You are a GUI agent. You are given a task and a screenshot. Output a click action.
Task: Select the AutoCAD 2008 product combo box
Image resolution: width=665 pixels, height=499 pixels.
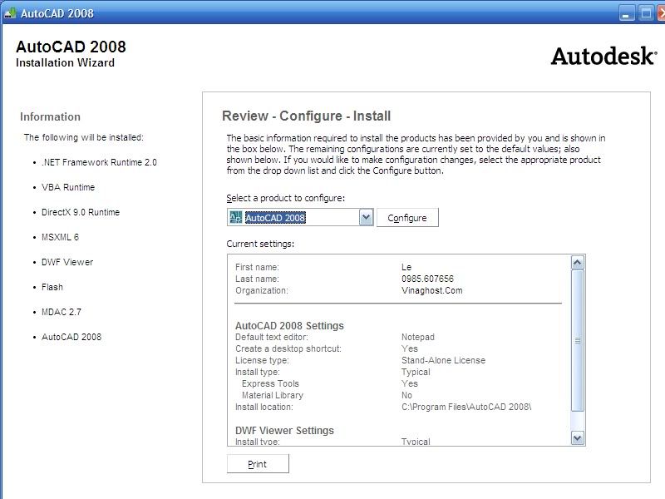300,218
